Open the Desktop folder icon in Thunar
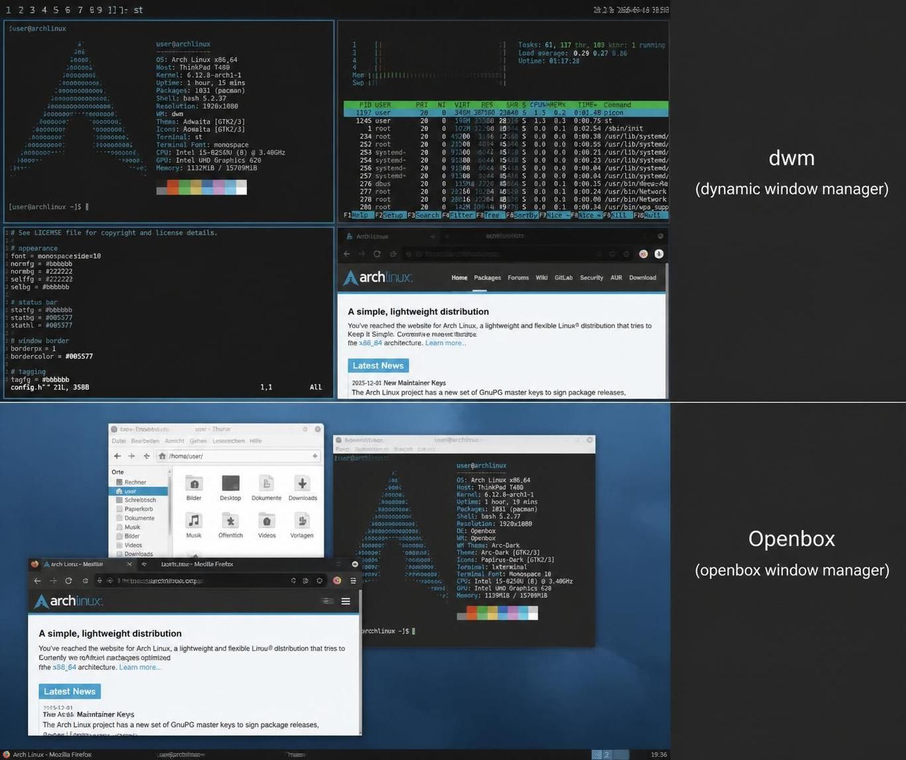Viewport: 906px width, 760px height. click(x=230, y=484)
